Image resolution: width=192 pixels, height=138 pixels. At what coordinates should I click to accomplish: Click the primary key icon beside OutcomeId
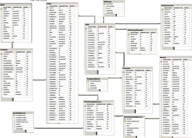click(124, 72)
